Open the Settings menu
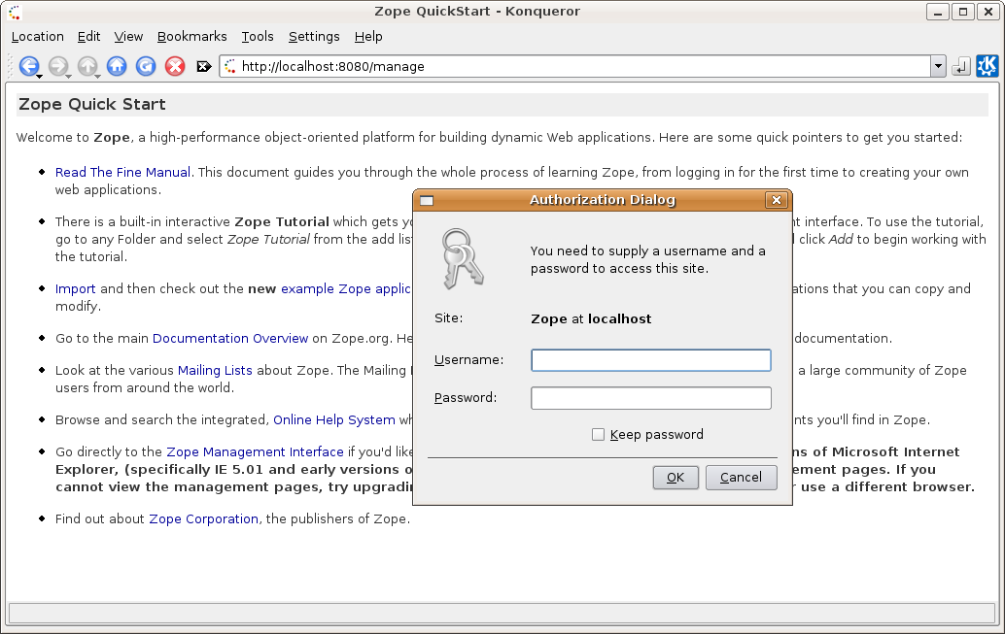Viewport: 1005px width, 634px height. tap(314, 37)
